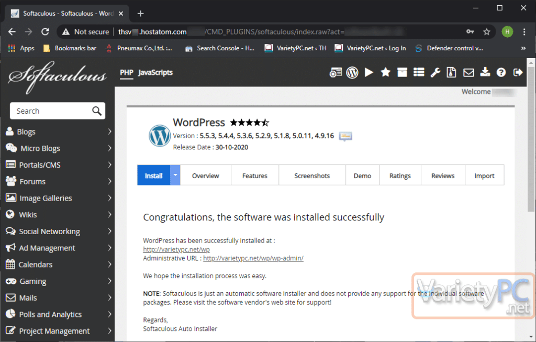Open the email settings envelope icon
536x342 pixels.
pos(468,72)
